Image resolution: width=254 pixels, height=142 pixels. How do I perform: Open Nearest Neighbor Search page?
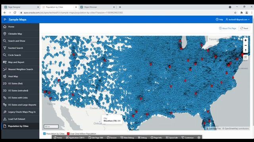20,69
